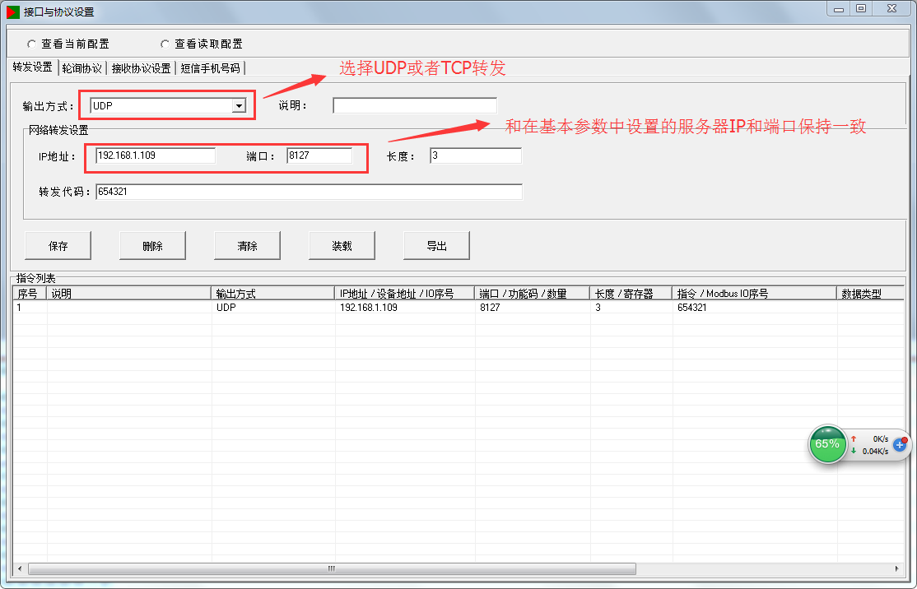
Task: Click the 导出 button
Action: point(436,245)
